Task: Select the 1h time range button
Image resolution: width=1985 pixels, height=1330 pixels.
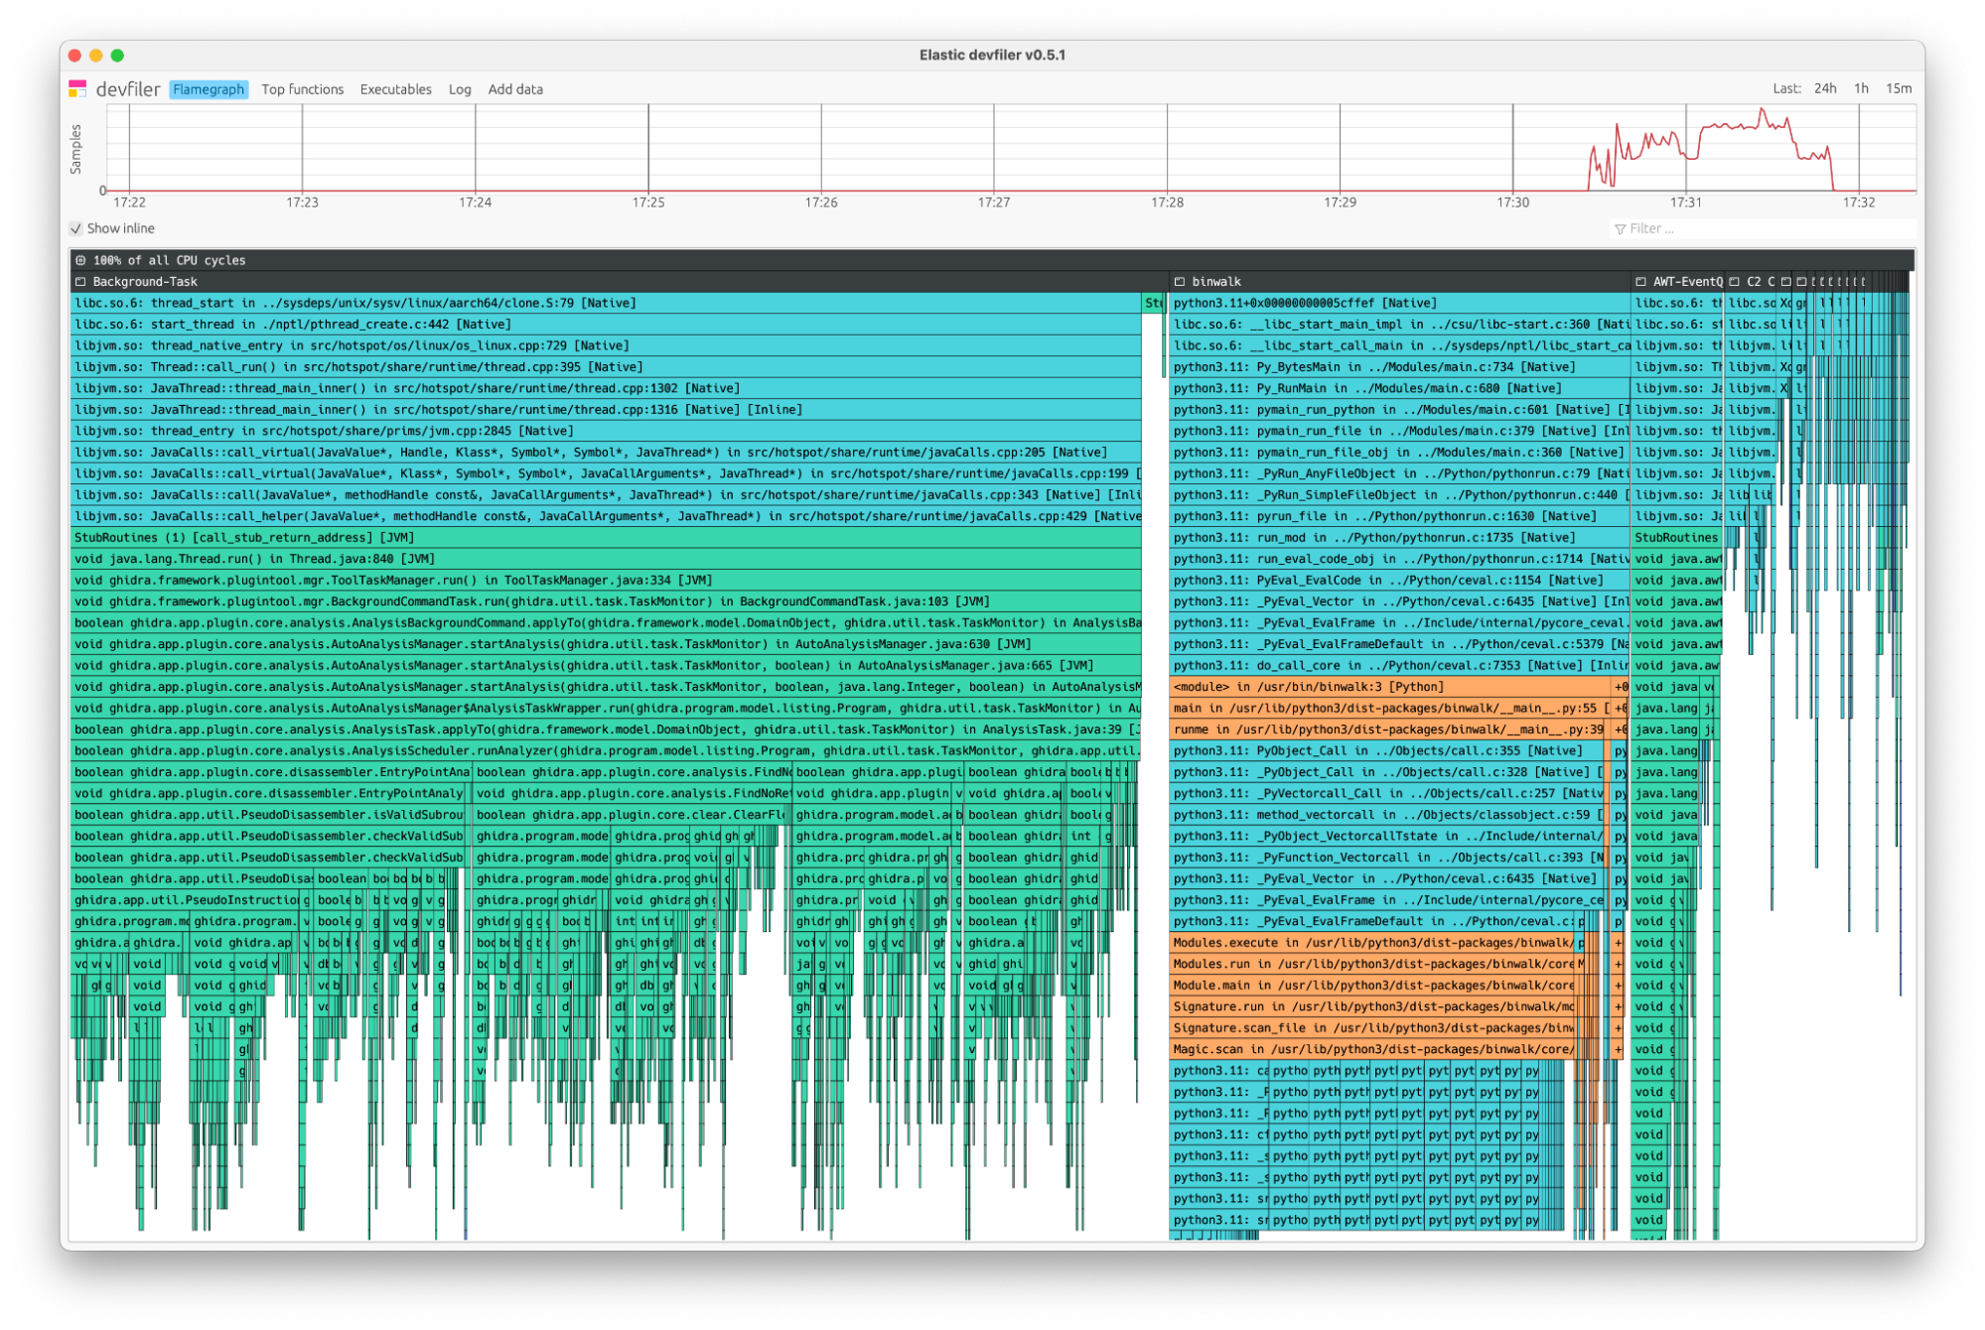Action: click(x=1861, y=88)
